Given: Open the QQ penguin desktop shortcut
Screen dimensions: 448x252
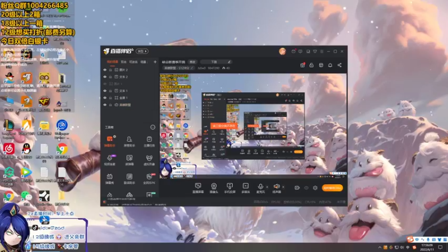Looking at the screenshot, I should point(26,151).
